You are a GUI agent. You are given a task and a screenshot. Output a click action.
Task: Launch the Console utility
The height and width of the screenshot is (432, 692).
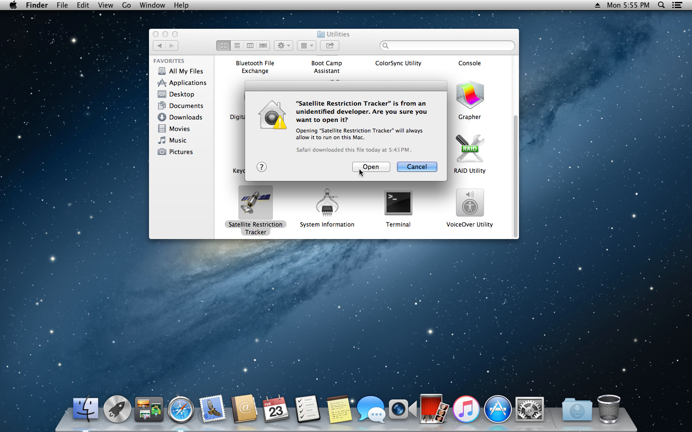[x=470, y=63]
